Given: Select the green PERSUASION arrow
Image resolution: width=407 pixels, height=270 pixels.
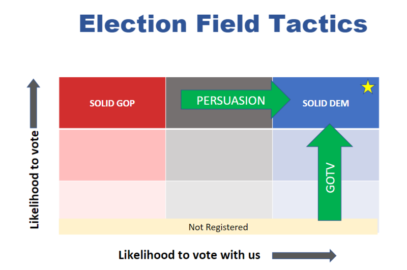Looking at the screenshot, I should pos(235,100).
